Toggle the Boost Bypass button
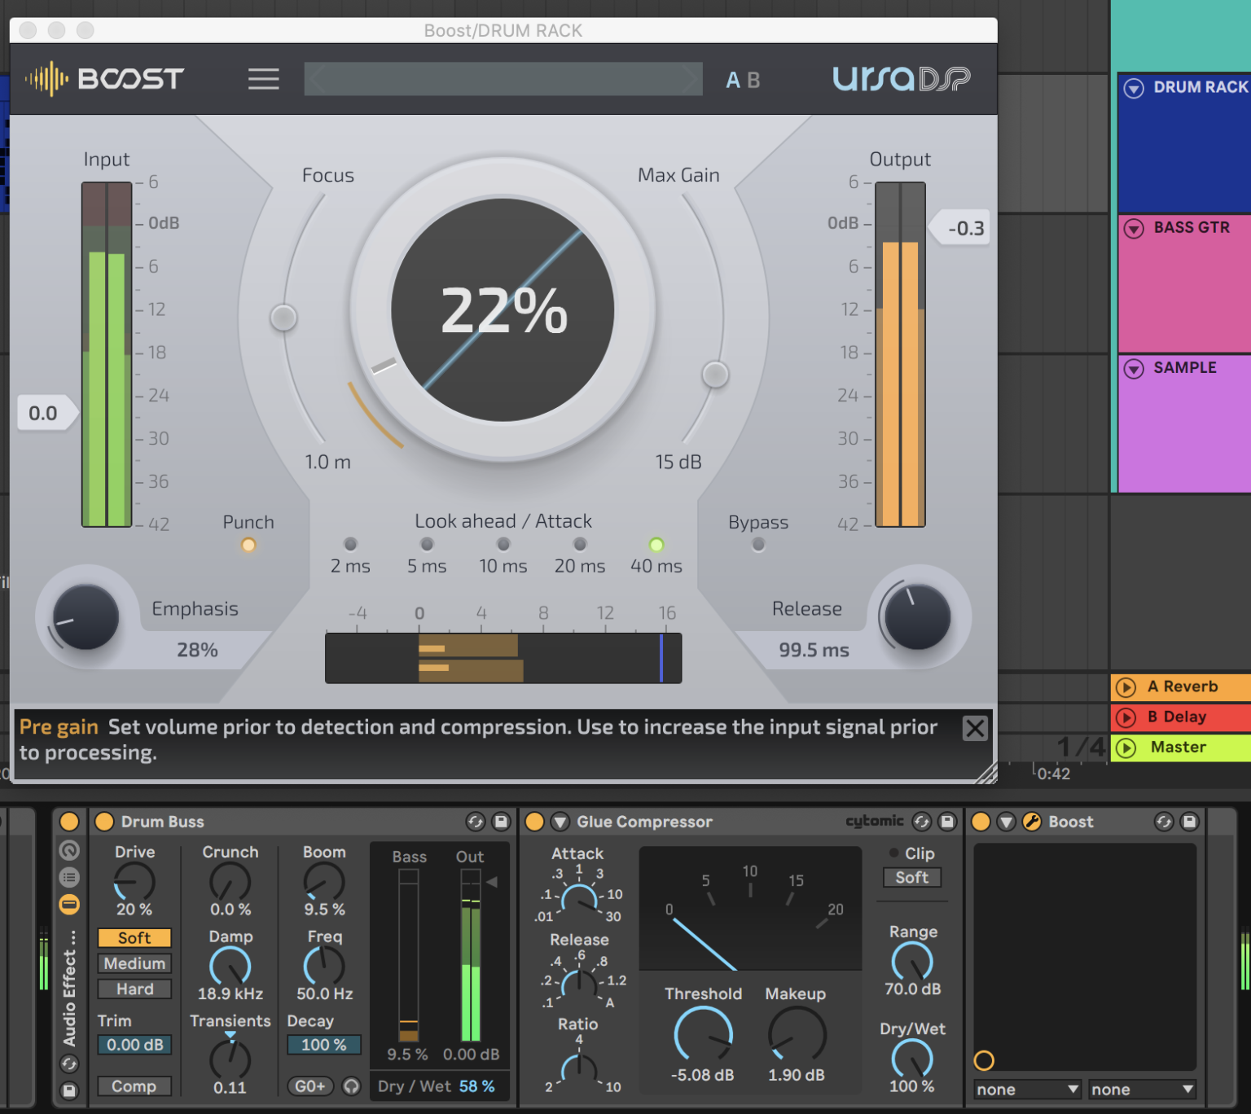Screen dimensions: 1251x1114 point(758,544)
